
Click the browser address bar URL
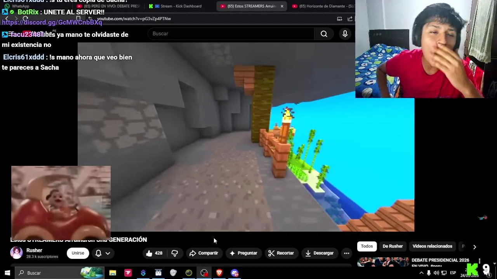tap(134, 19)
